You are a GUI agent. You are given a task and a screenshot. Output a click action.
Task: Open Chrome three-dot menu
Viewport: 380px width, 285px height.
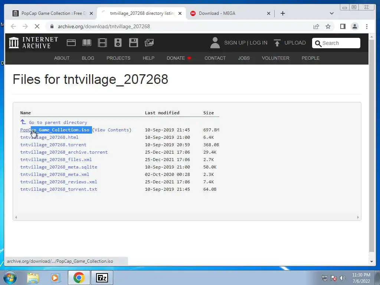point(367,26)
